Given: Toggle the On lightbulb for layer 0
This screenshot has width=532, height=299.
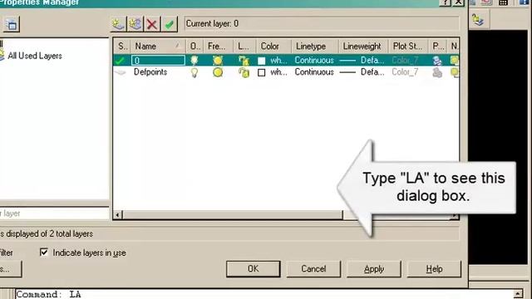Looking at the screenshot, I should (194, 61).
